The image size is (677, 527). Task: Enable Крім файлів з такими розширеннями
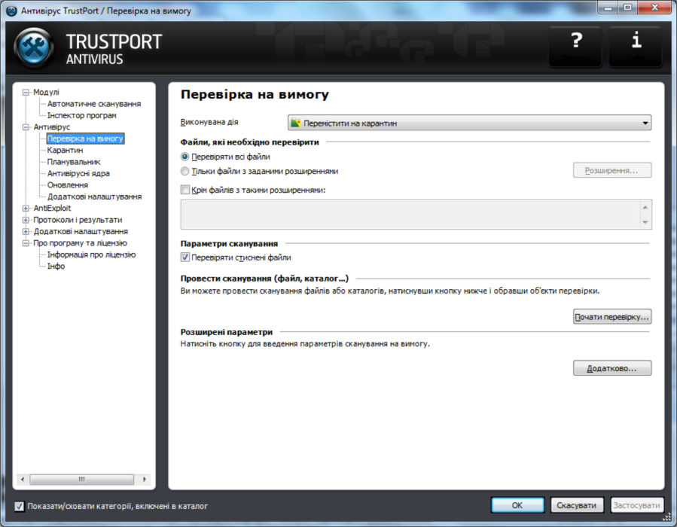click(x=183, y=189)
